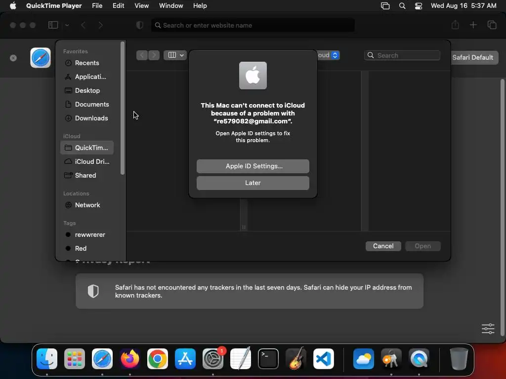
Task: Go back in the file dialog
Action: coord(142,55)
